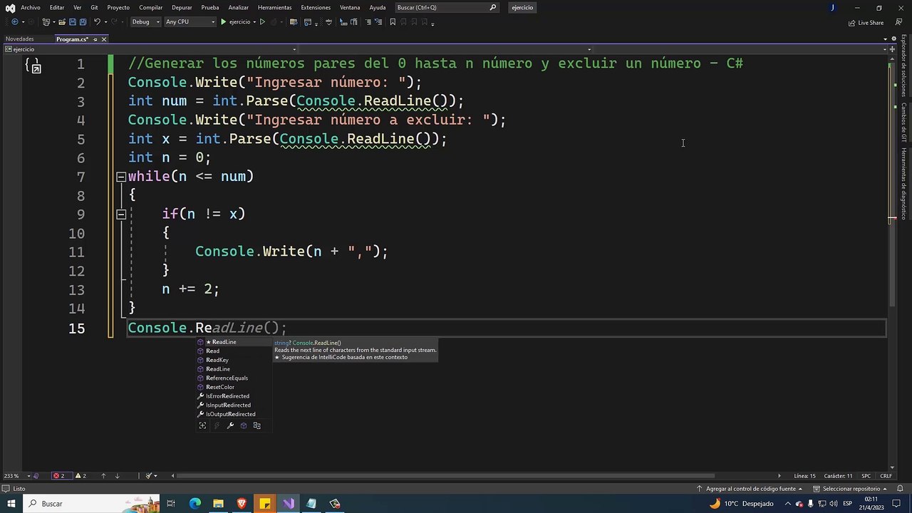Open the Herramientas menu
The width and height of the screenshot is (912, 513).
click(x=274, y=7)
